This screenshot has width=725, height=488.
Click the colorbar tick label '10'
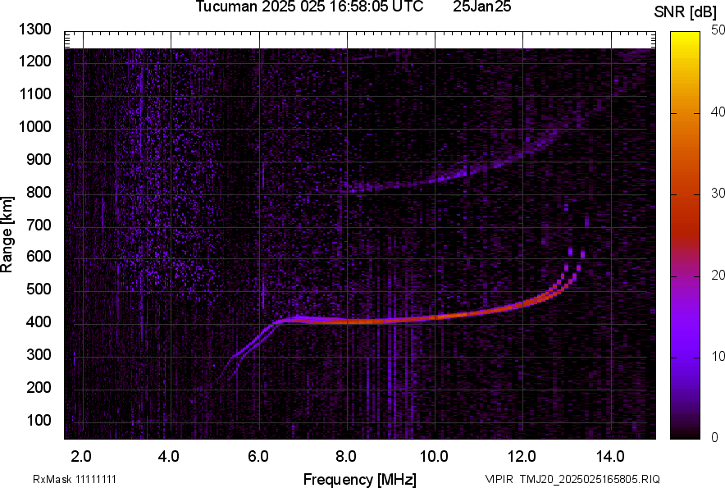coord(718,356)
